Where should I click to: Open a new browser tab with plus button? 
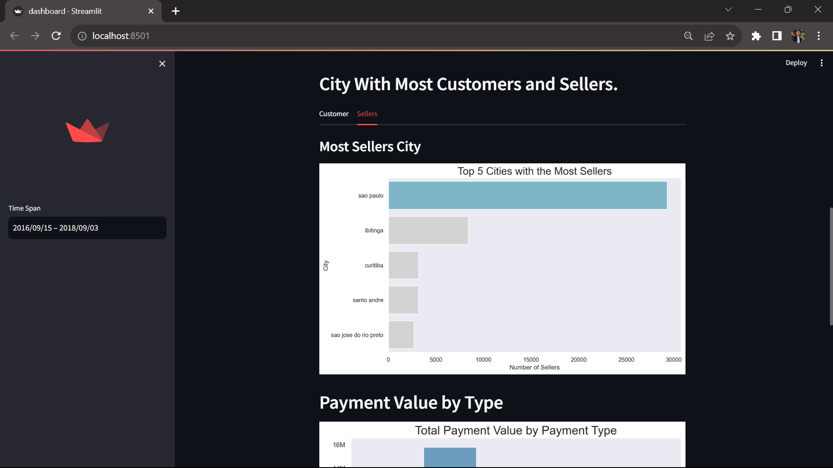(176, 11)
